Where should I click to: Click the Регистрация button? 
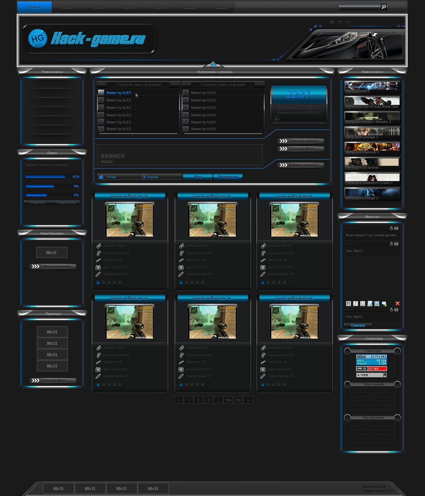[x=228, y=176]
